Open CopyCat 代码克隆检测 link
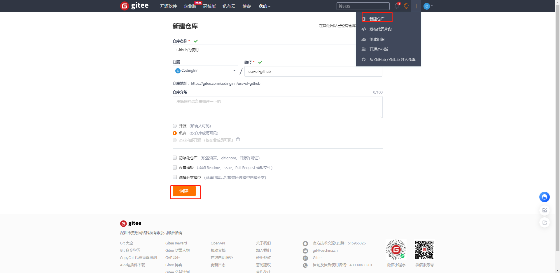 139,258
